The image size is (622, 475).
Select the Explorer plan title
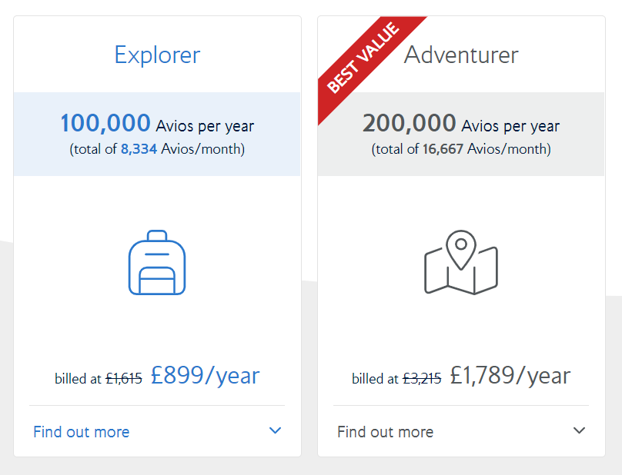point(157,55)
